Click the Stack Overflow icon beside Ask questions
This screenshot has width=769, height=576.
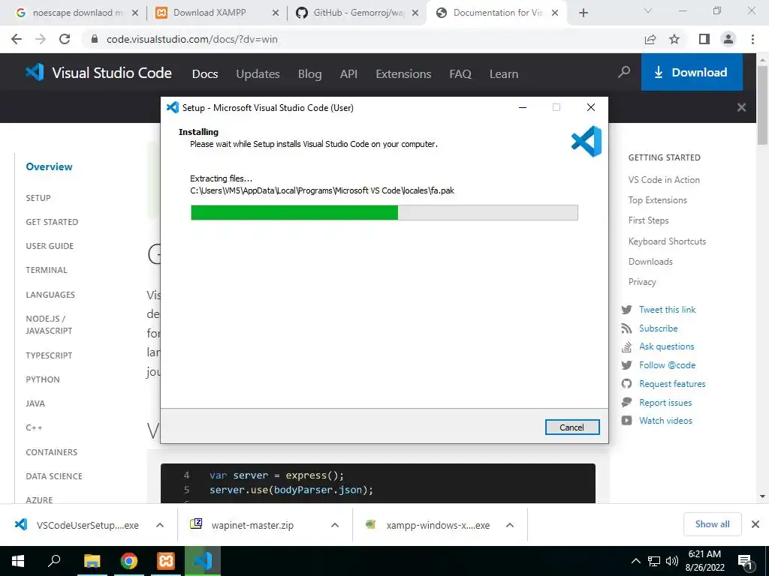coord(626,346)
